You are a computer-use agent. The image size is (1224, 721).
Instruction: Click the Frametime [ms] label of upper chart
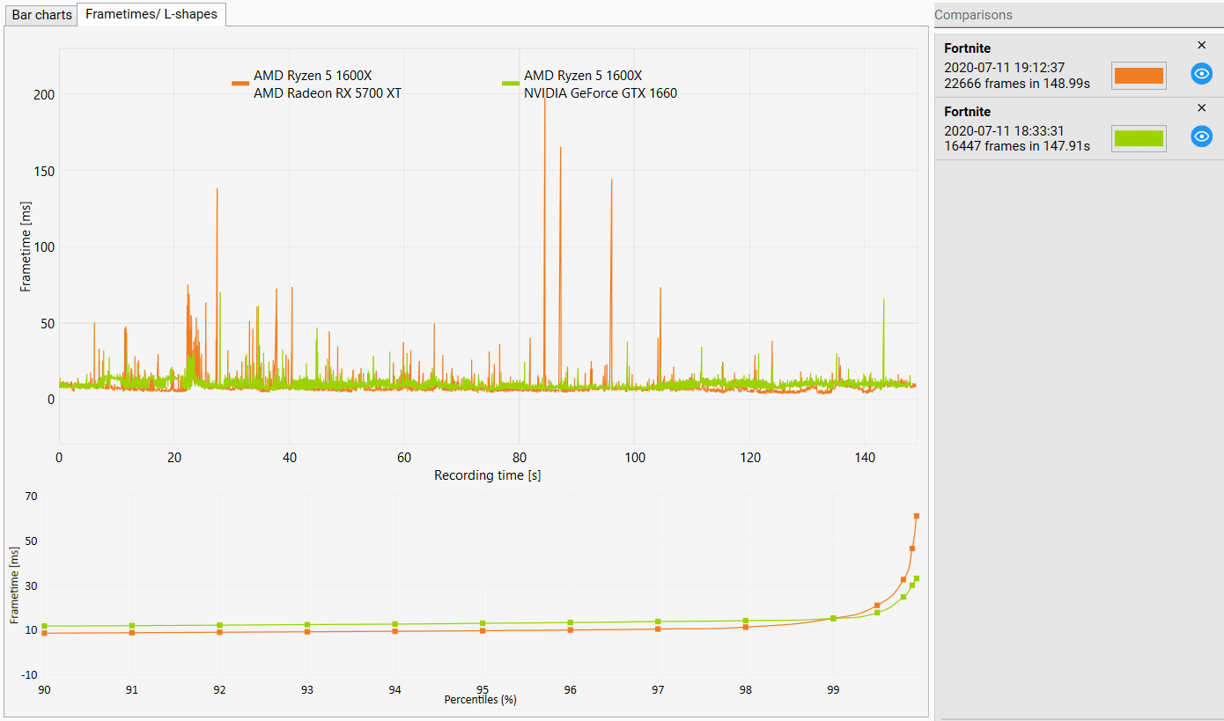click(x=25, y=247)
